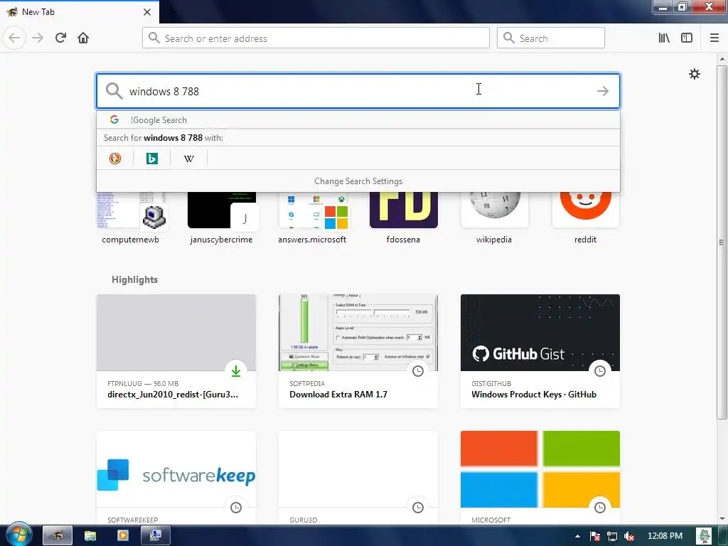Submit search with the arrow button
Screen dimensions: 728x546
[x=603, y=91]
